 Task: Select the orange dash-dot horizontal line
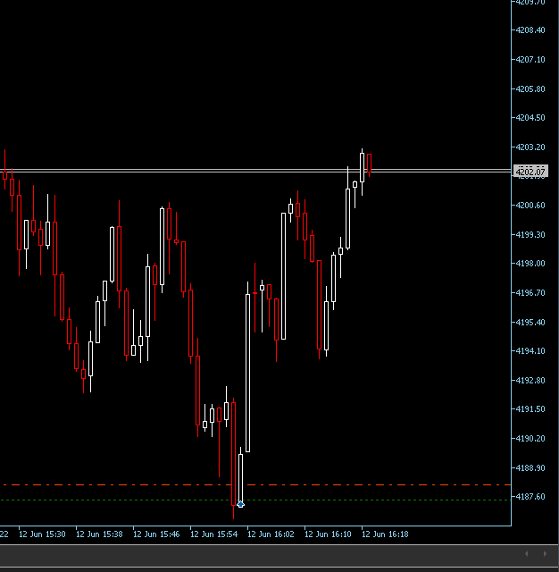tap(255, 484)
